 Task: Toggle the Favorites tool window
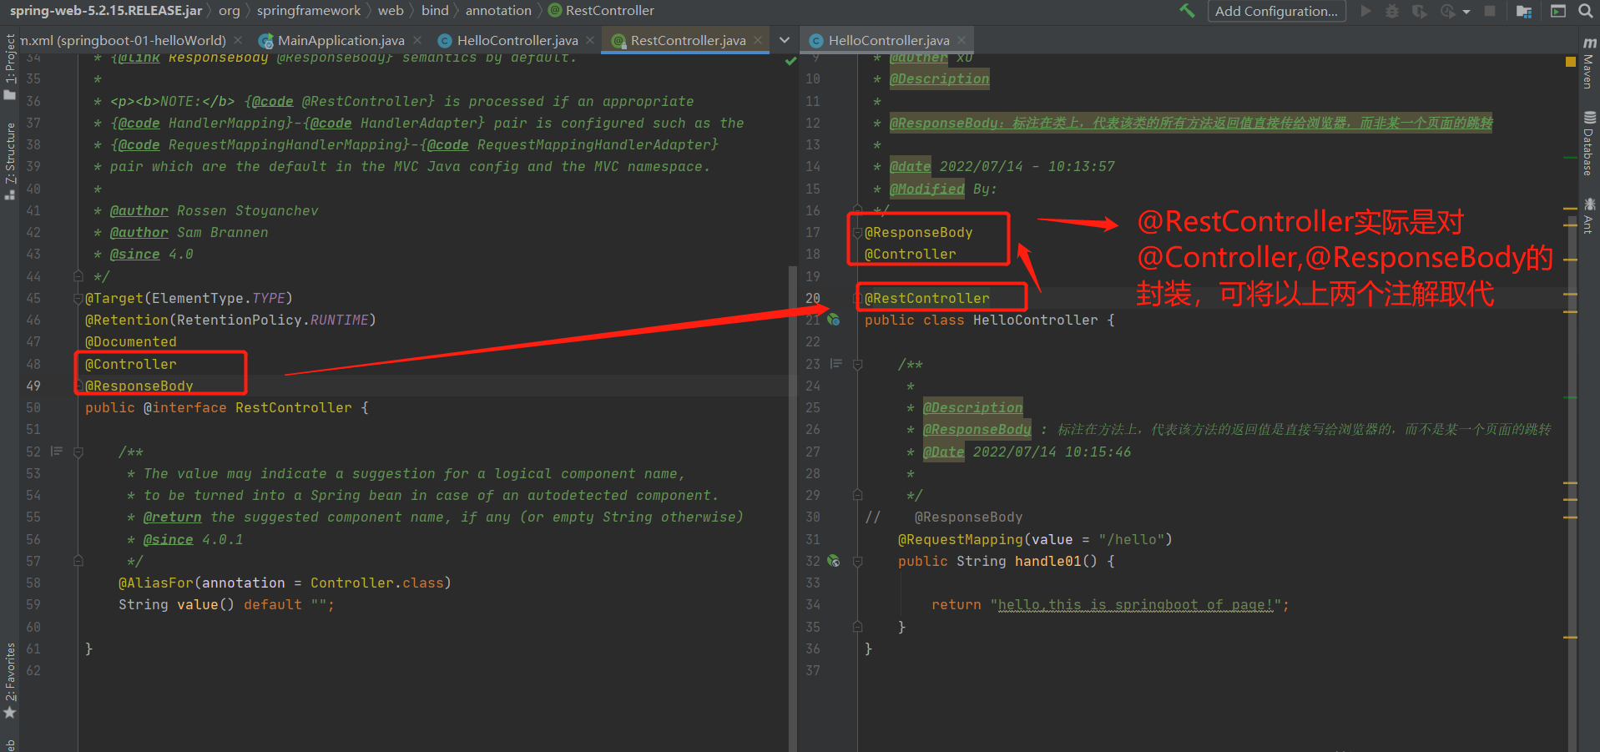click(10, 680)
